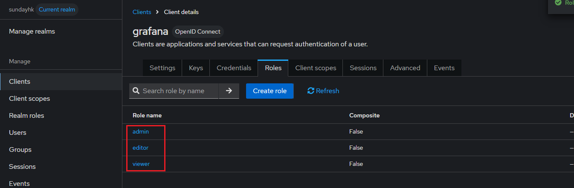Click the search magnifier icon in role search
This screenshot has height=188, width=574.
click(x=136, y=91)
